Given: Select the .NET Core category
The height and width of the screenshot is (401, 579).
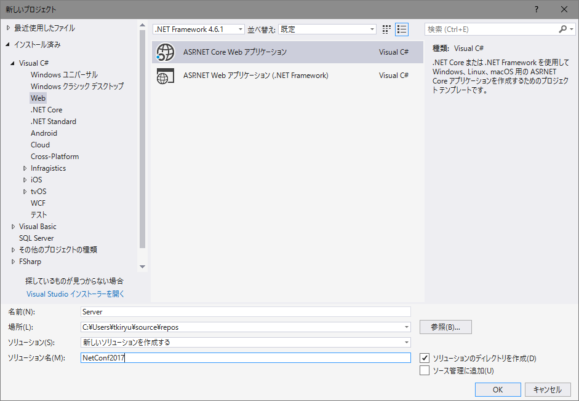Looking at the screenshot, I should click(47, 110).
